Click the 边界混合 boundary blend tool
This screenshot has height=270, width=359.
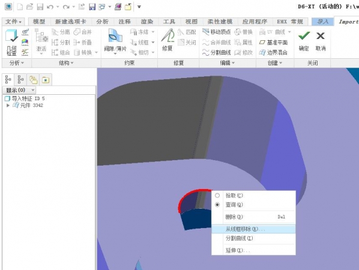[273, 53]
